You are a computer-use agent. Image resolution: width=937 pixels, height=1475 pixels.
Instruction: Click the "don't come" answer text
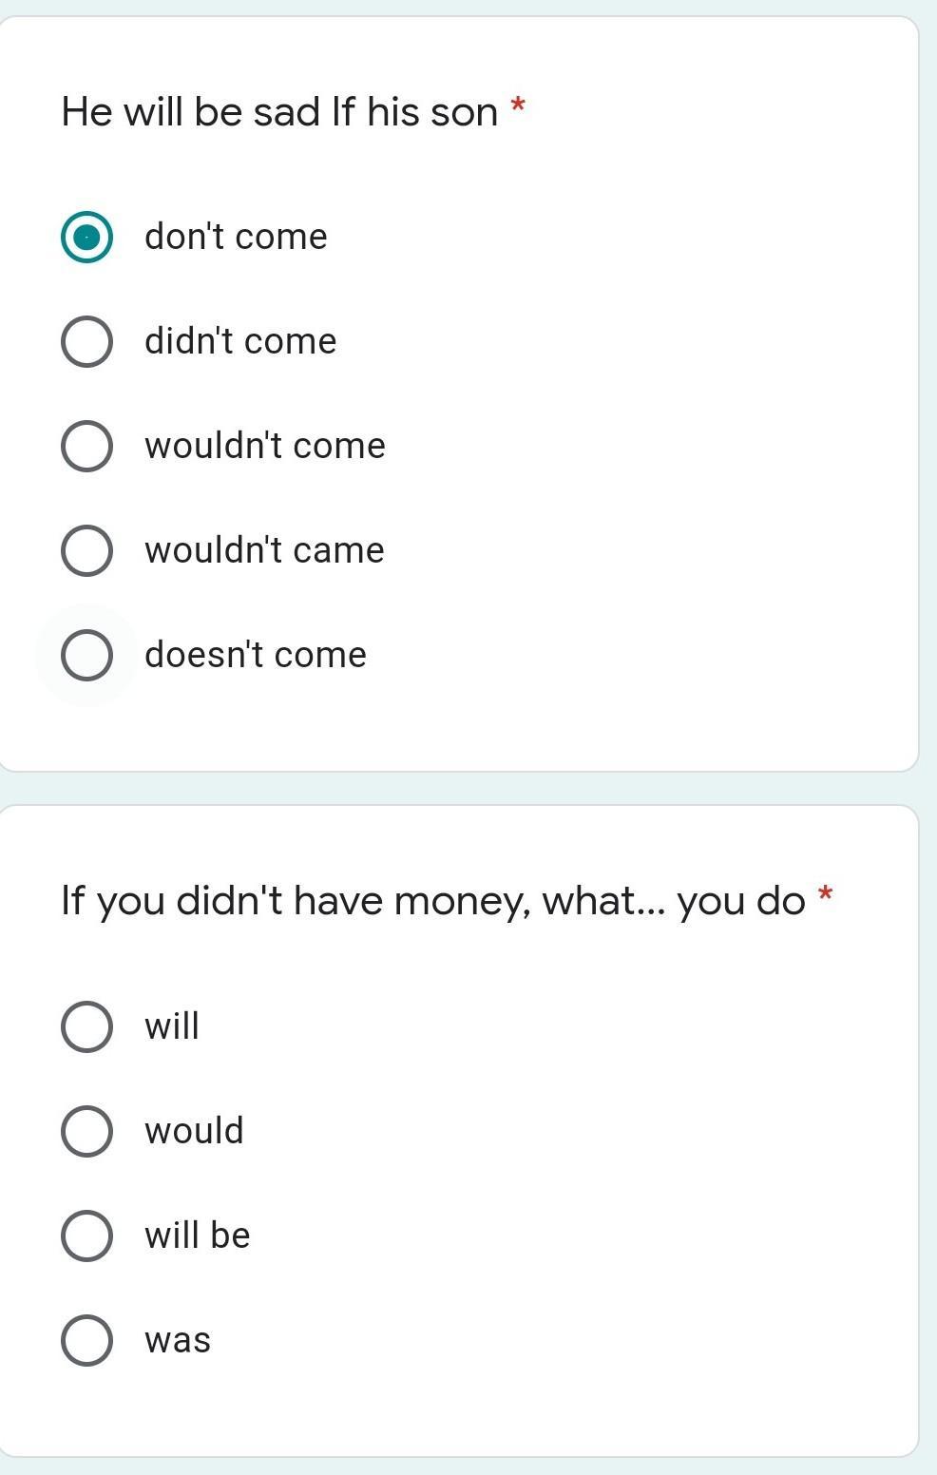[x=236, y=237]
